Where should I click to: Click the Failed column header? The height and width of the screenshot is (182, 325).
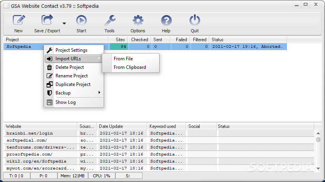[x=180, y=40]
